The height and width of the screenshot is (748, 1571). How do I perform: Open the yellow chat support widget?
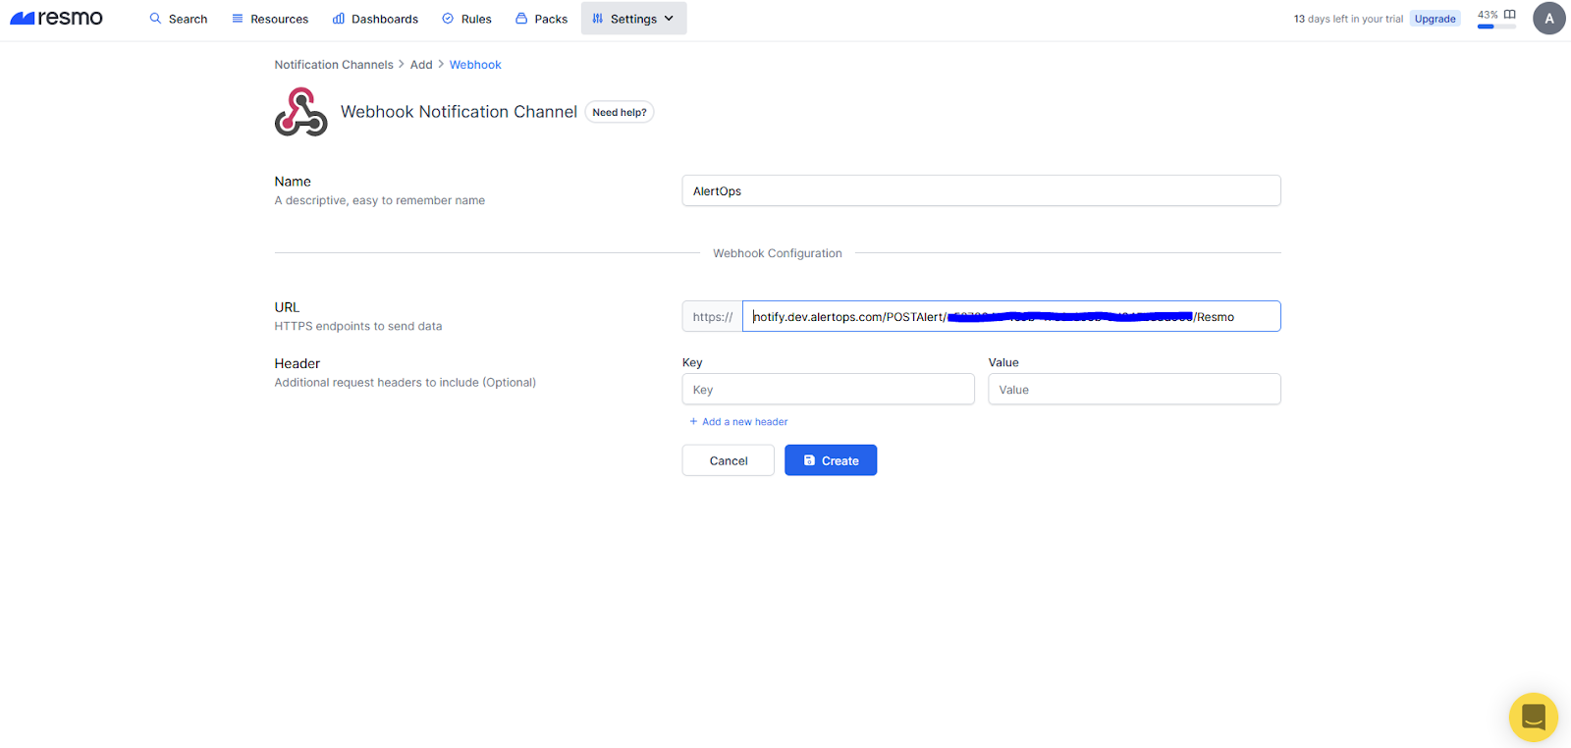pos(1533,717)
